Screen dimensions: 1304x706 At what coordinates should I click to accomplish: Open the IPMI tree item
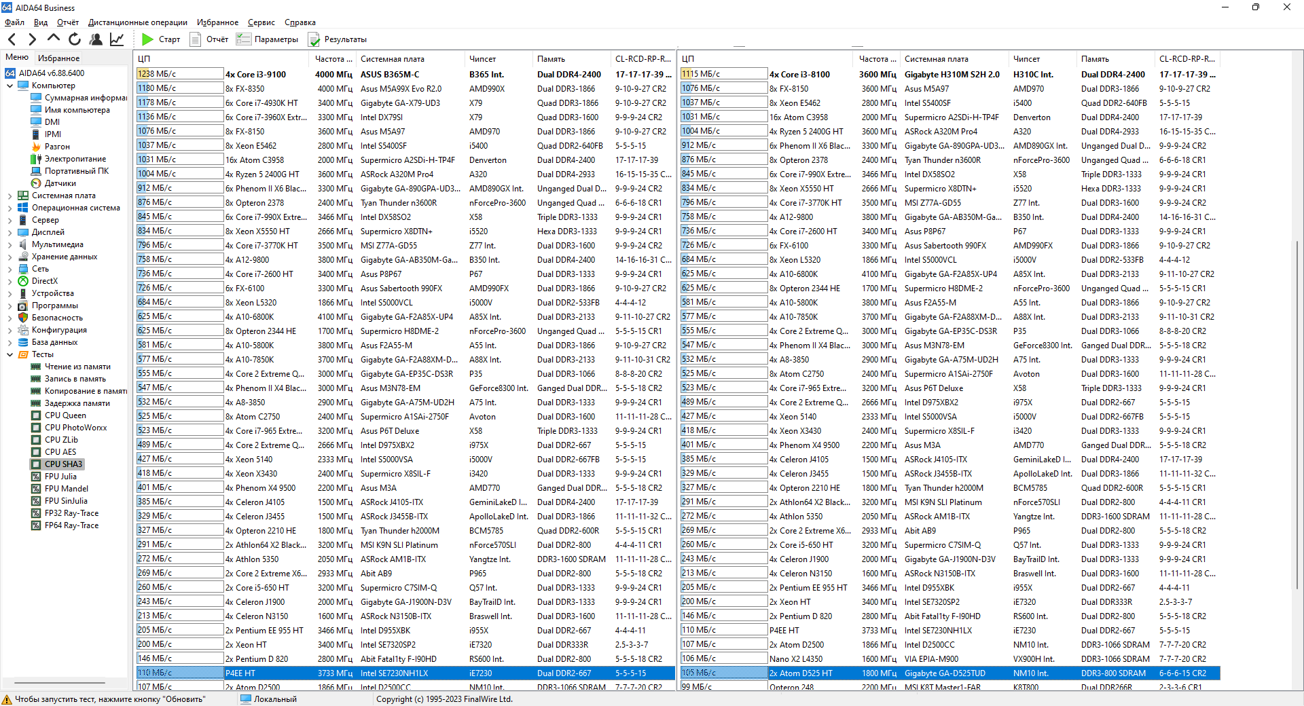click(46, 134)
